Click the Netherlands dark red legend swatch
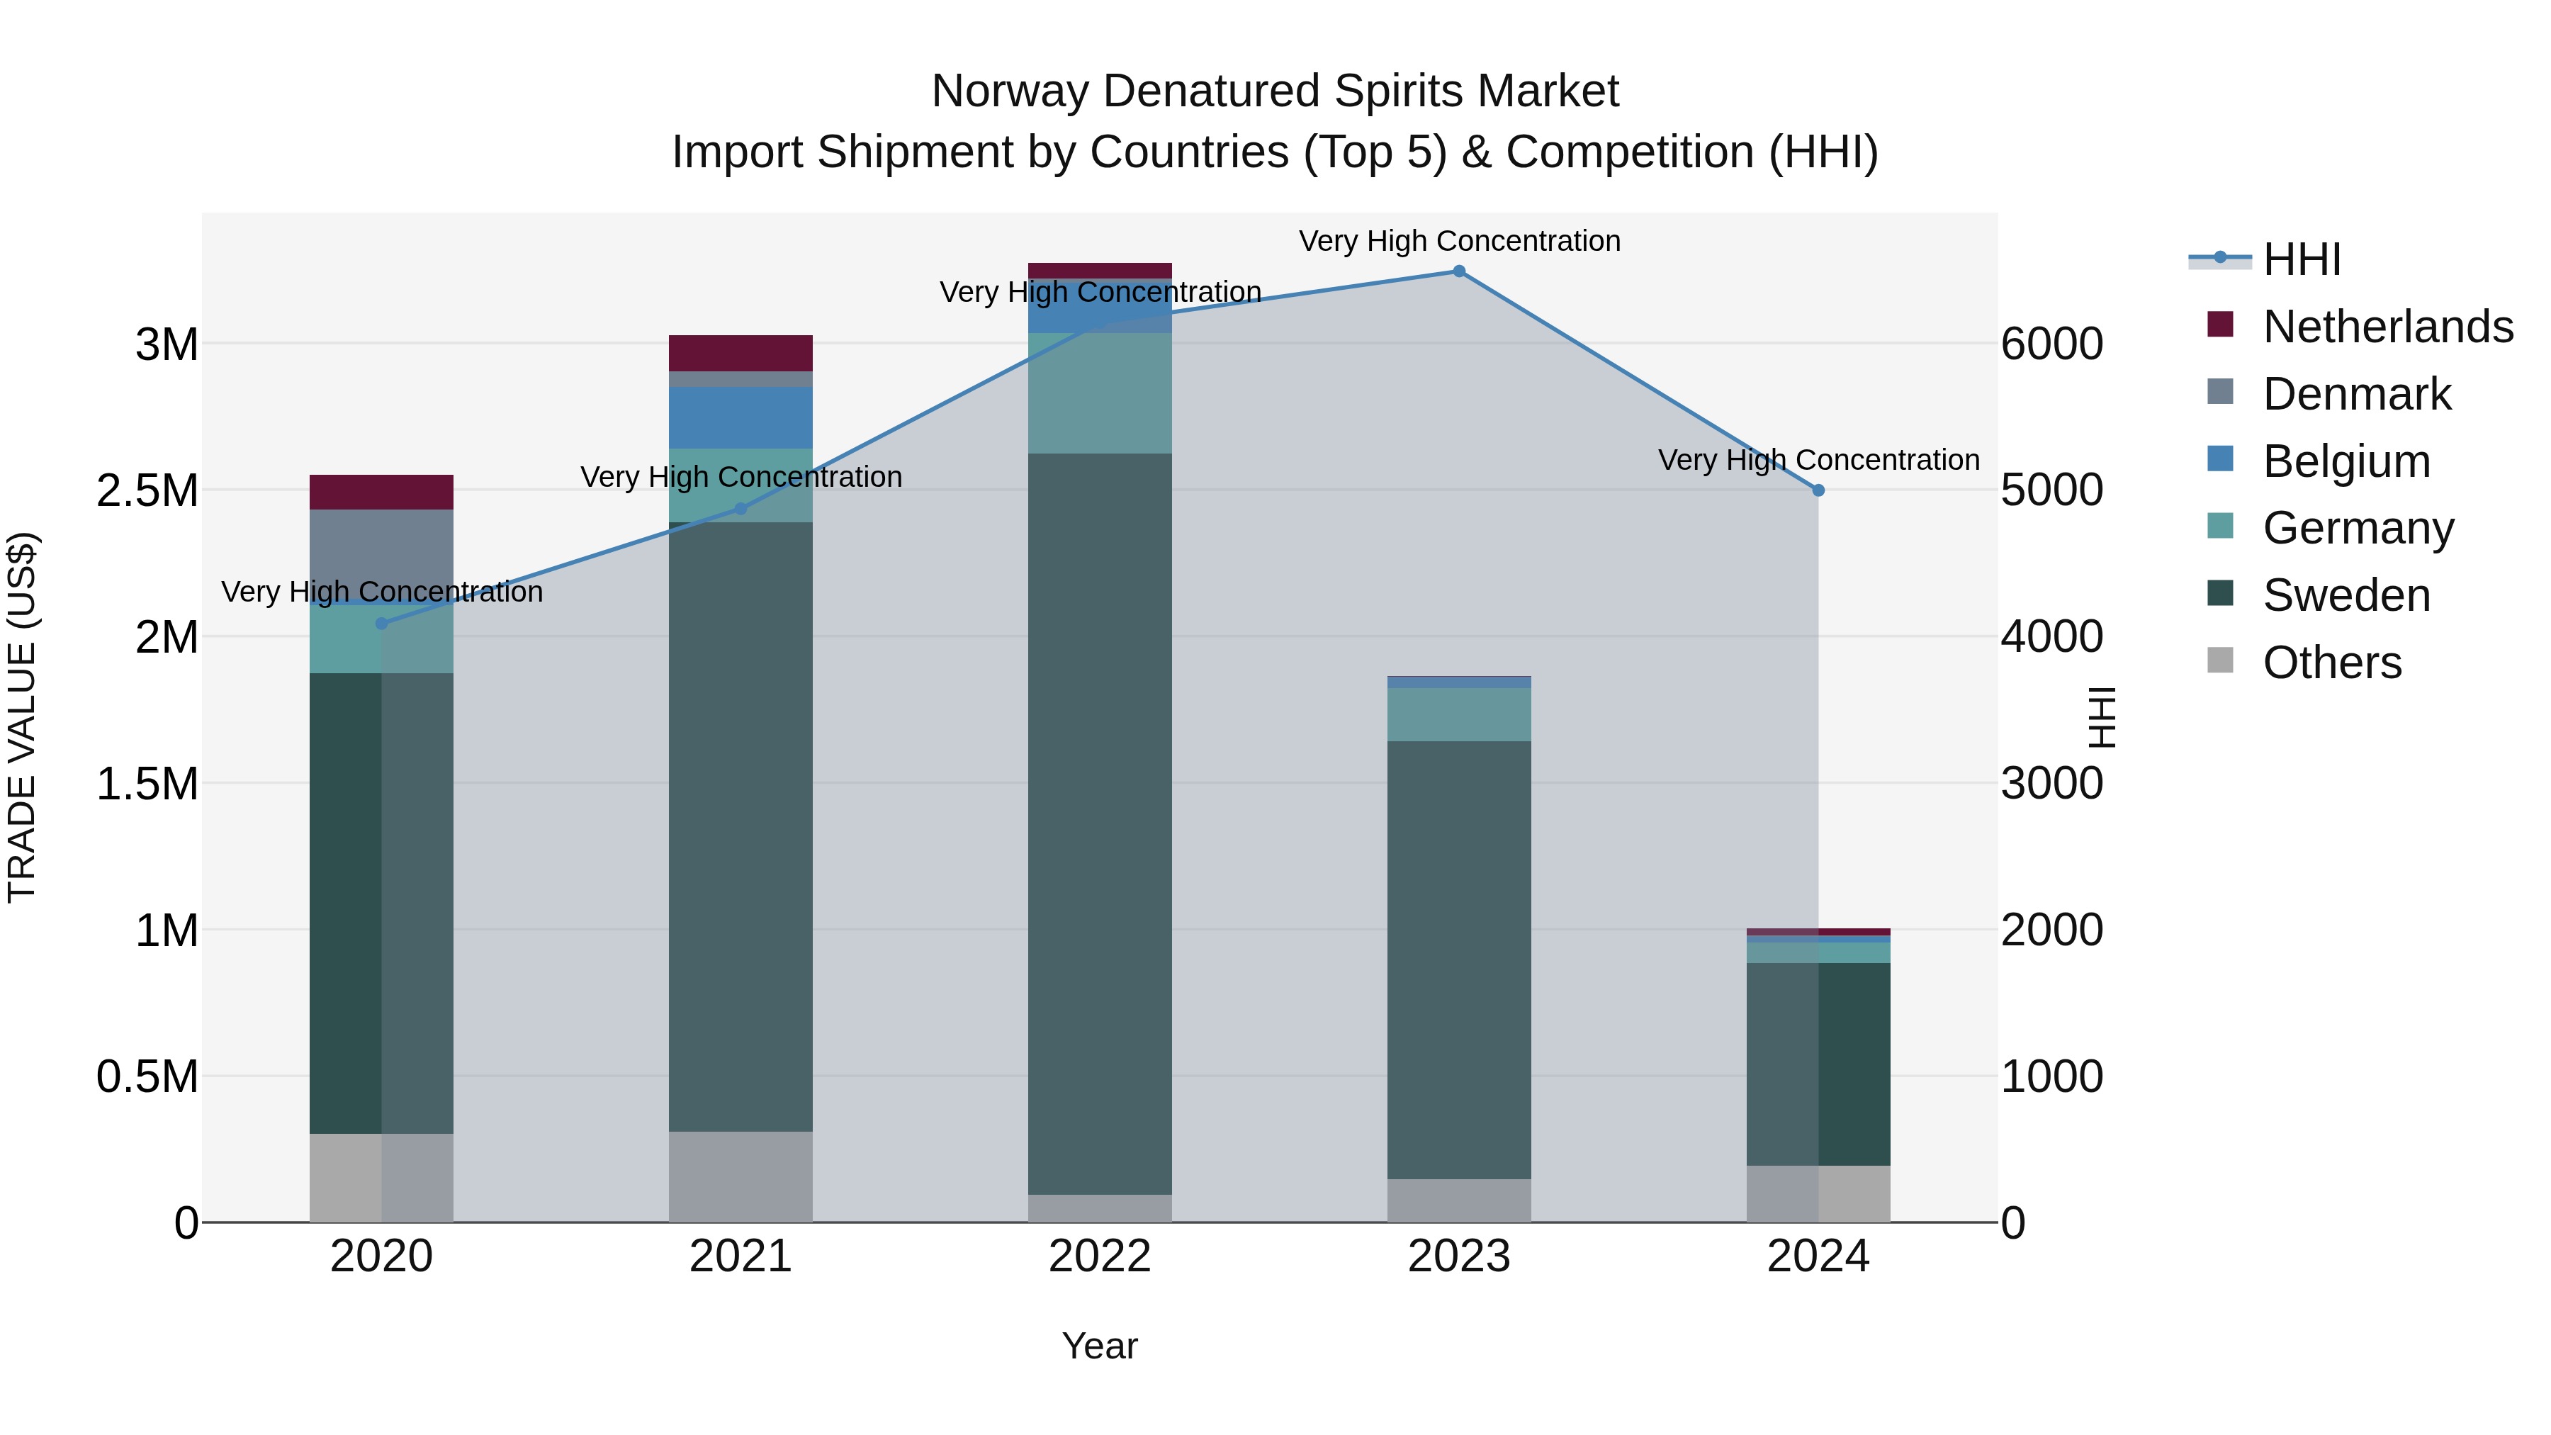Image resolution: width=2551 pixels, height=1435 pixels. tap(2220, 324)
